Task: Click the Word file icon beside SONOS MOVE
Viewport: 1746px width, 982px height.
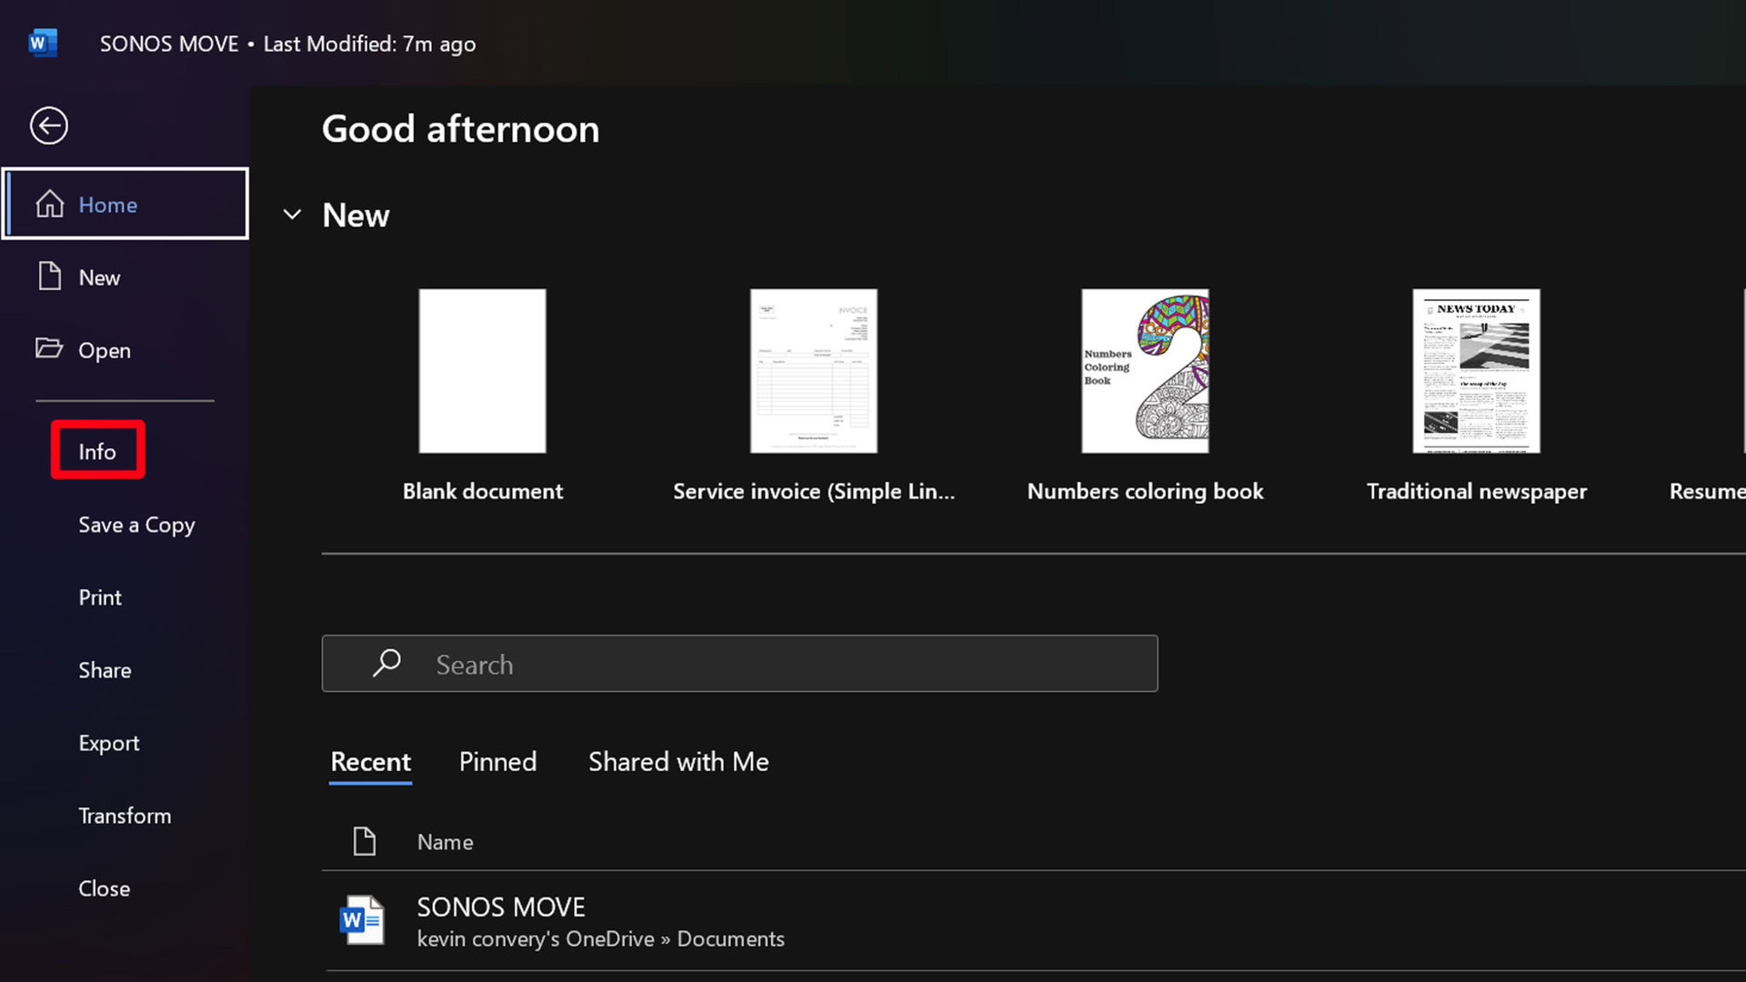Action: click(x=362, y=920)
